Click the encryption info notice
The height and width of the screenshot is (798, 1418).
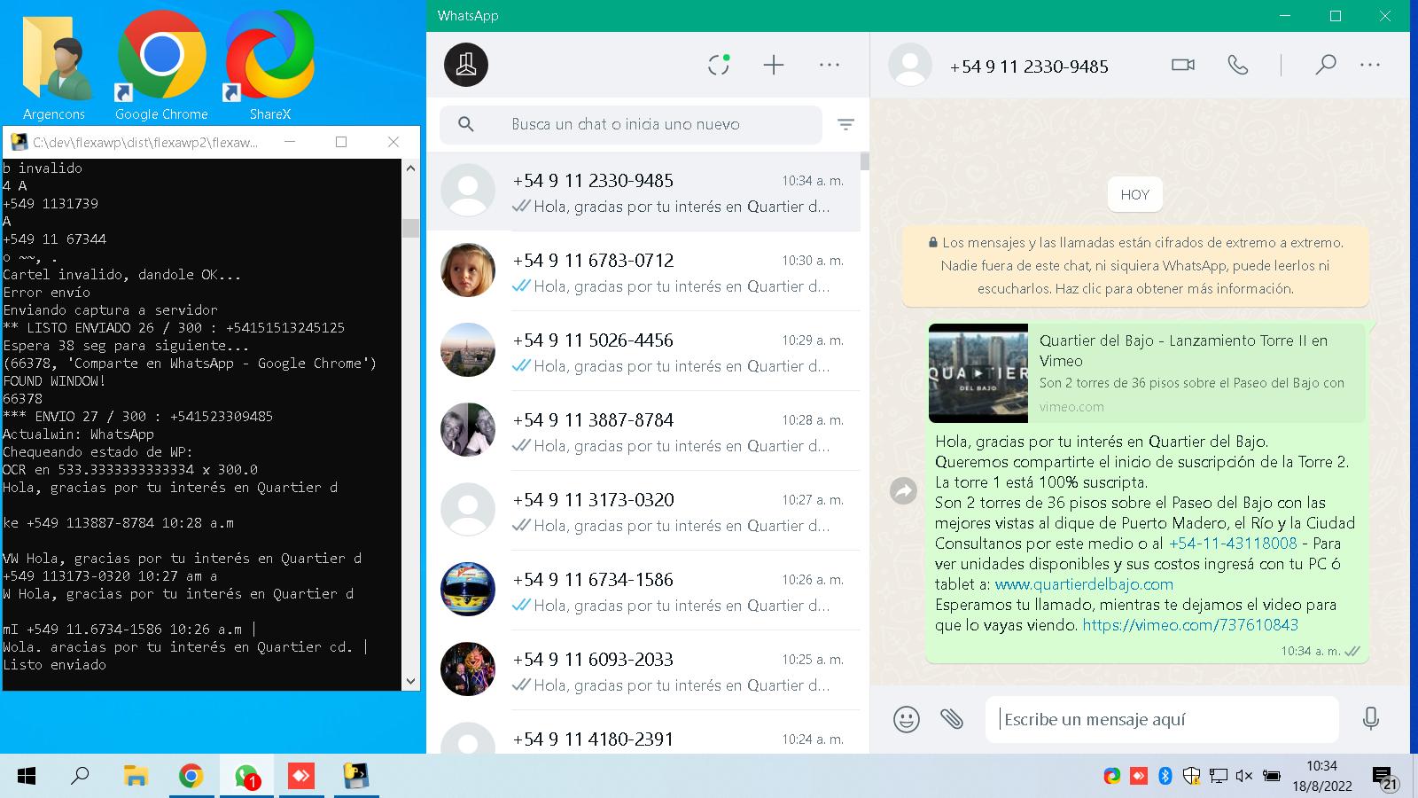pos(1135,265)
